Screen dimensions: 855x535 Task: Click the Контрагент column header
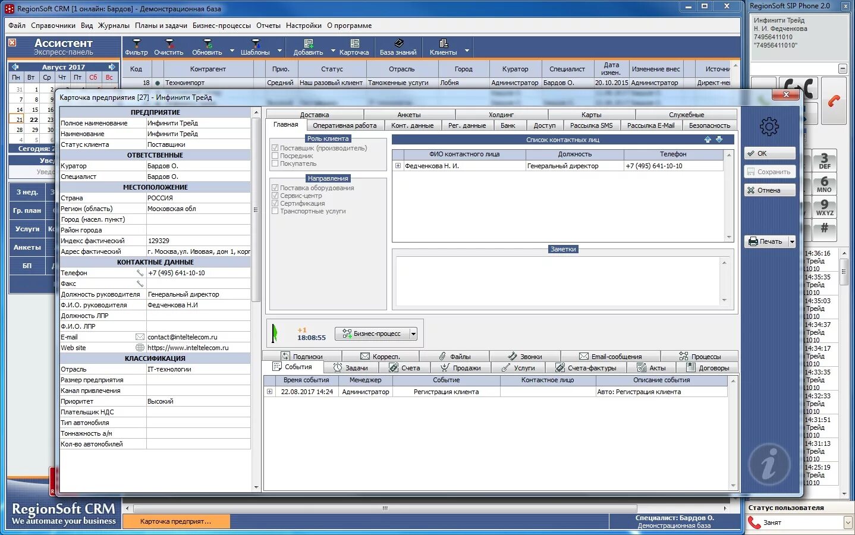[208, 69]
